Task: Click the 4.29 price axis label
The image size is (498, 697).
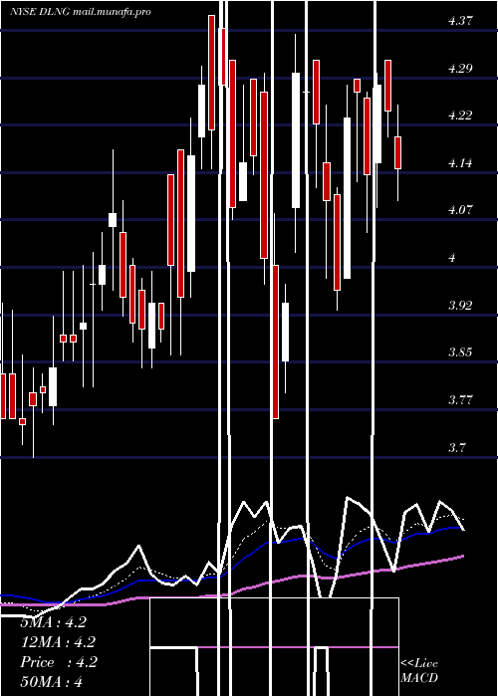Action: [460, 69]
